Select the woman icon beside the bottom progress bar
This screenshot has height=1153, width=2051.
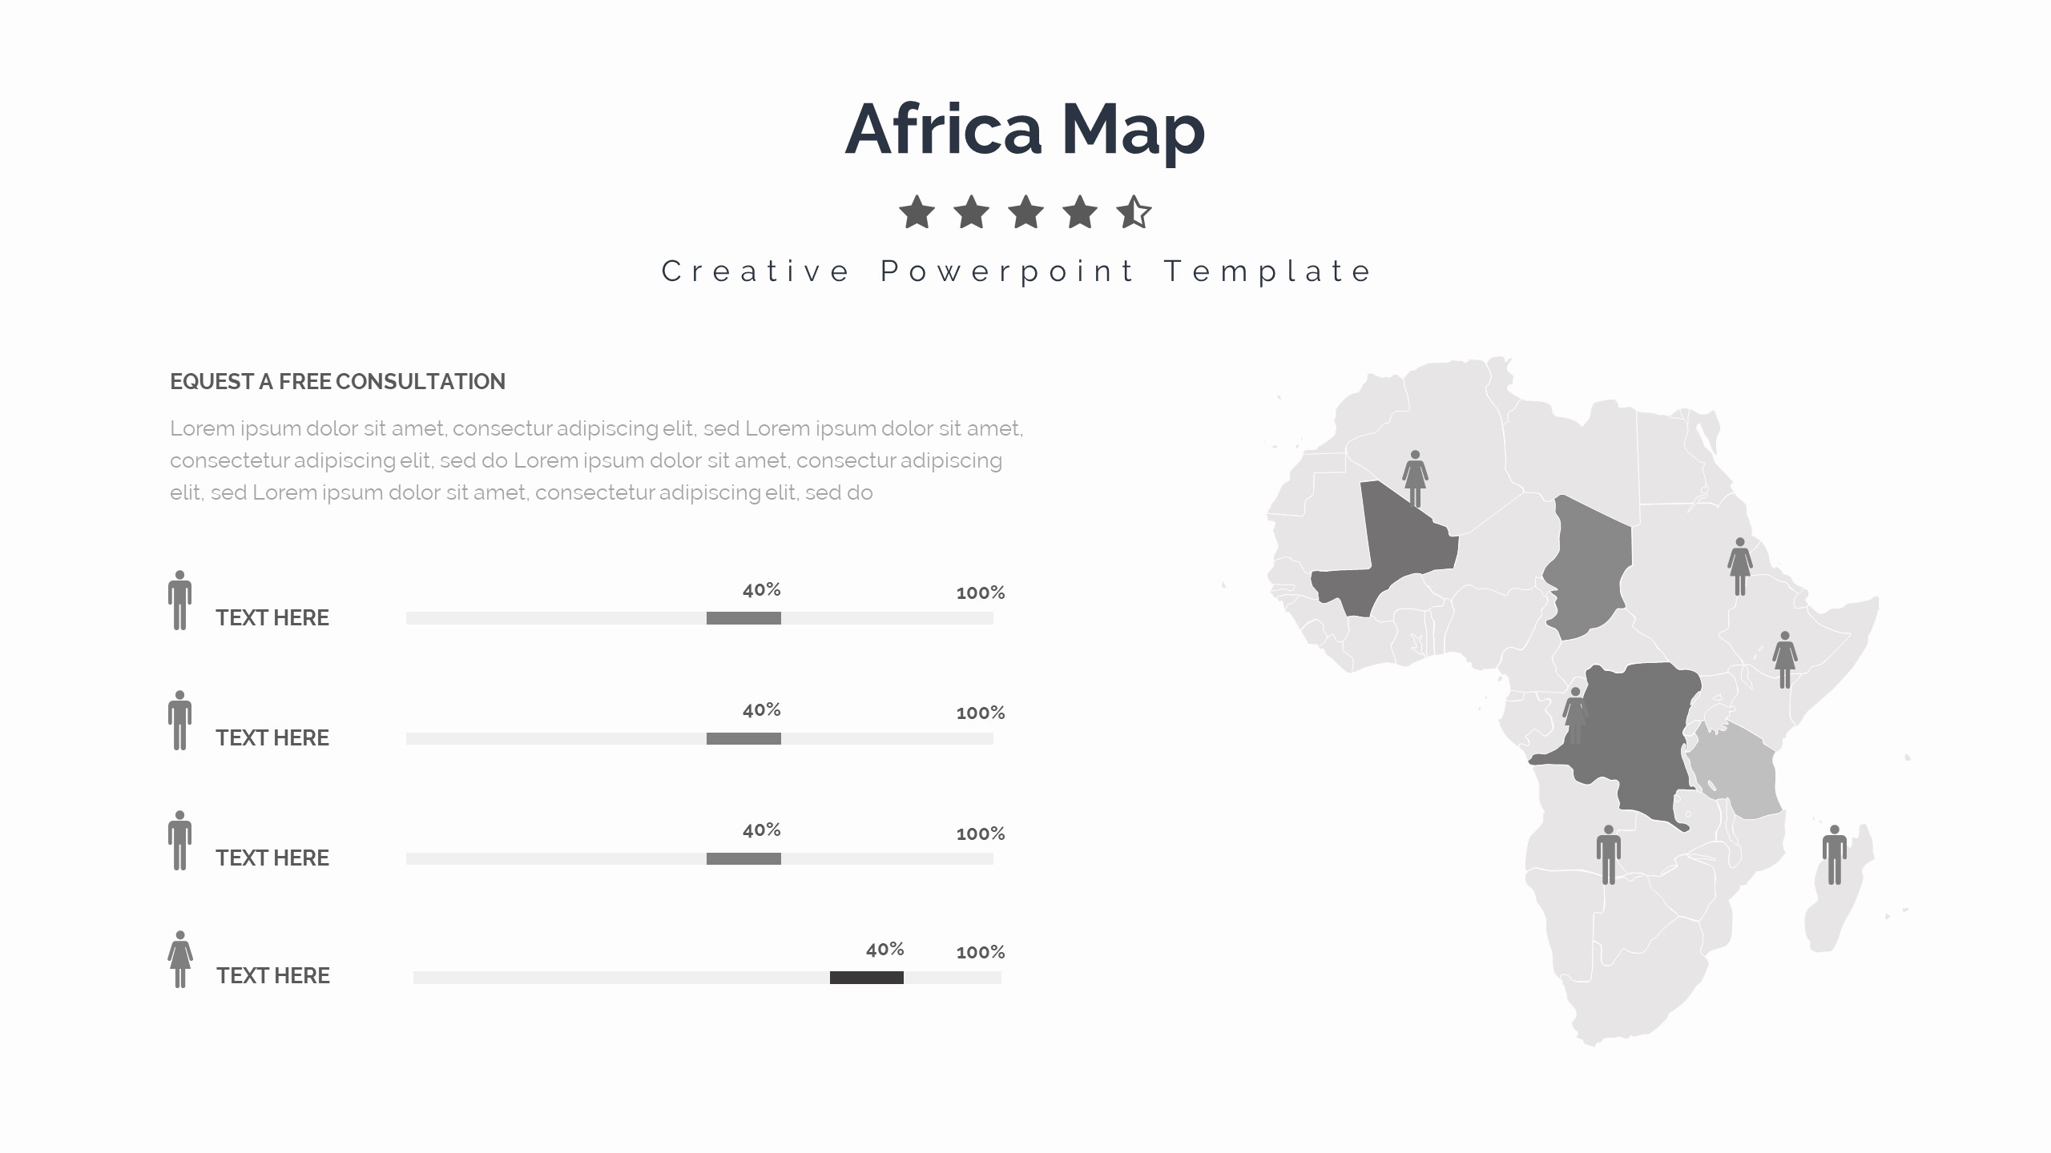[x=180, y=959]
